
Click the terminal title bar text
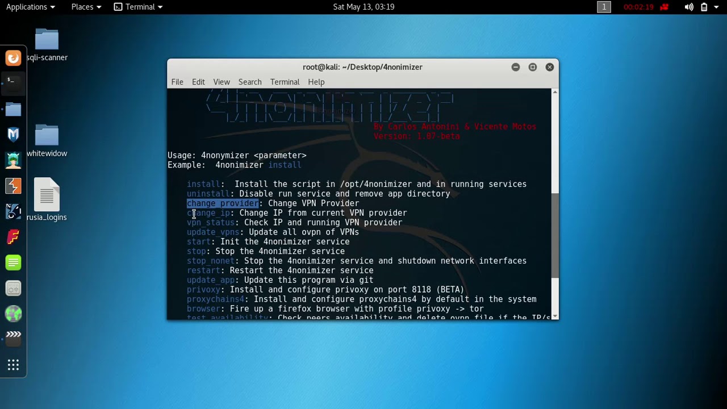tap(362, 67)
